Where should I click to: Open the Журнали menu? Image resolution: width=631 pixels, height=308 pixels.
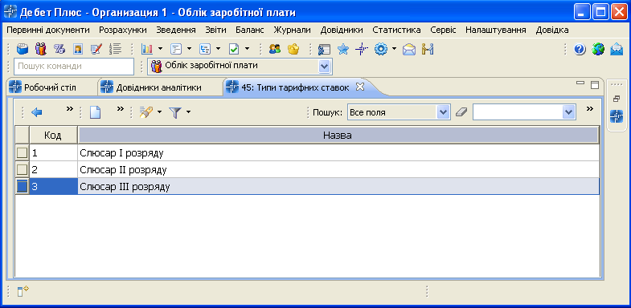292,30
